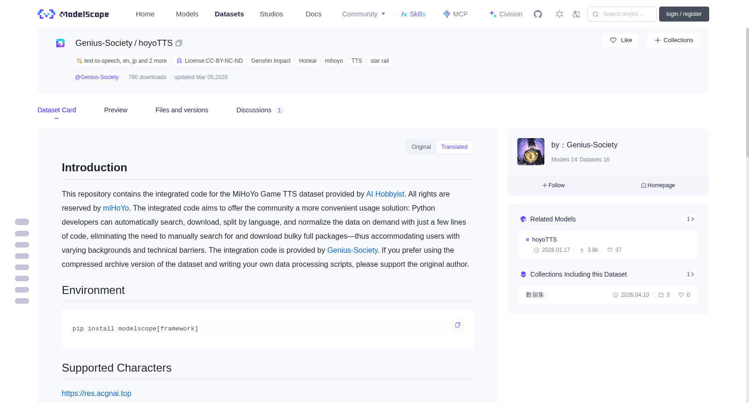Screen dimensions: 749x403
Task: Click 'Models 14' count text
Action: [564, 160]
